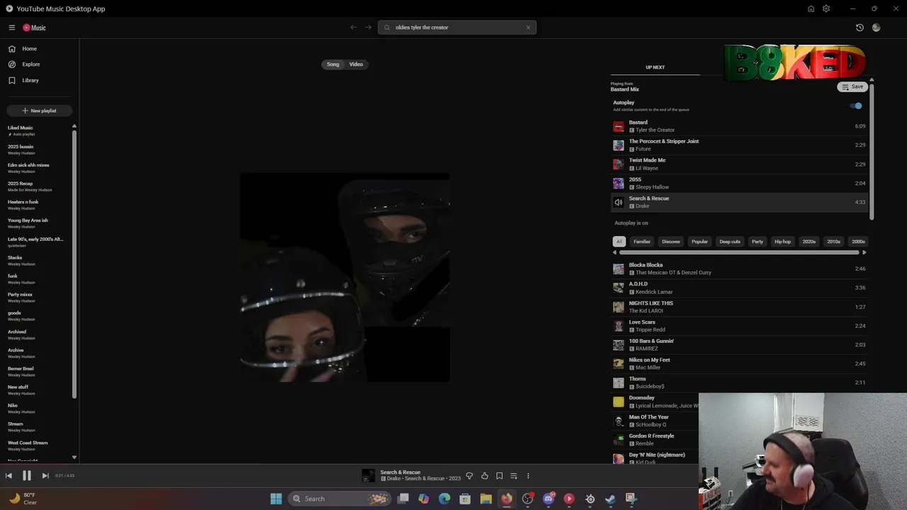The width and height of the screenshot is (907, 510).
Task: Open the add-to-queue icon in player bar
Action: click(514, 476)
